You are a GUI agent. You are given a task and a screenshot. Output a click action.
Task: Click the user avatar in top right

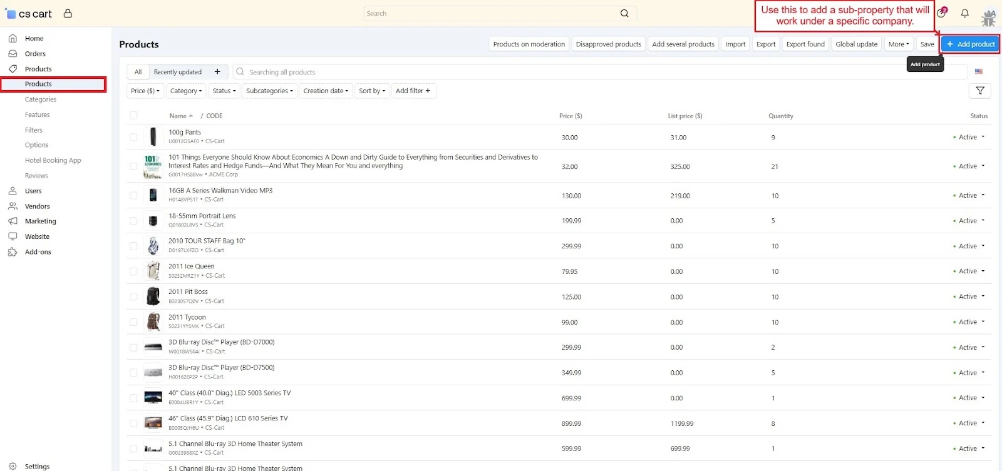[988, 18]
